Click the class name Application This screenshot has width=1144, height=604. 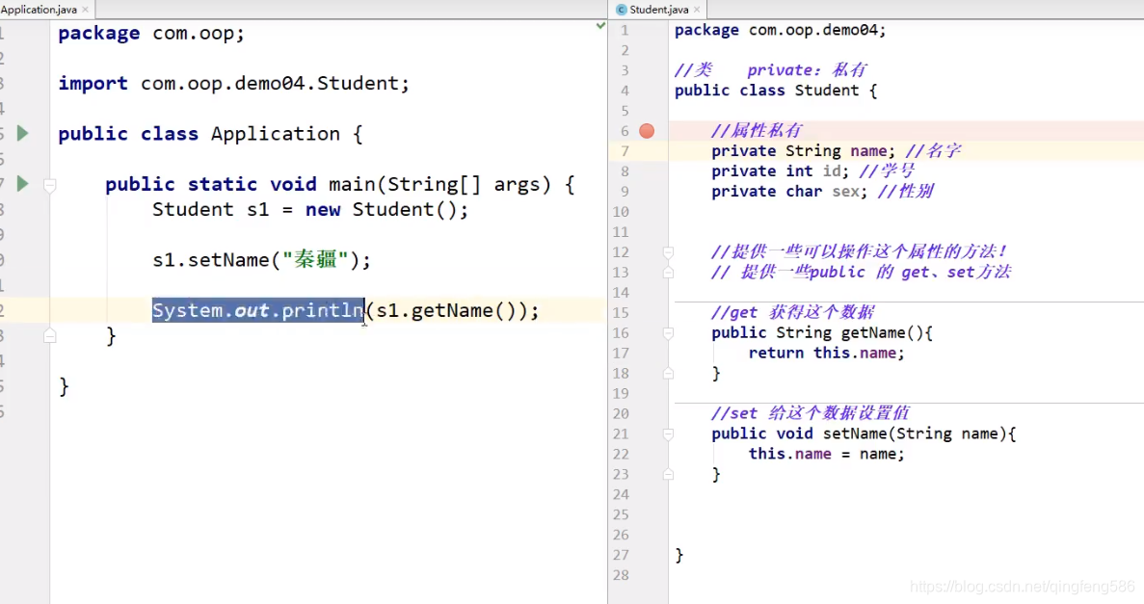pyautogui.click(x=275, y=134)
